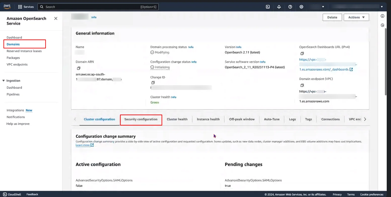This screenshot has height=197, width=391.
Task: Copy the Domain endpoint (VPC)
Action: [x=302, y=85]
